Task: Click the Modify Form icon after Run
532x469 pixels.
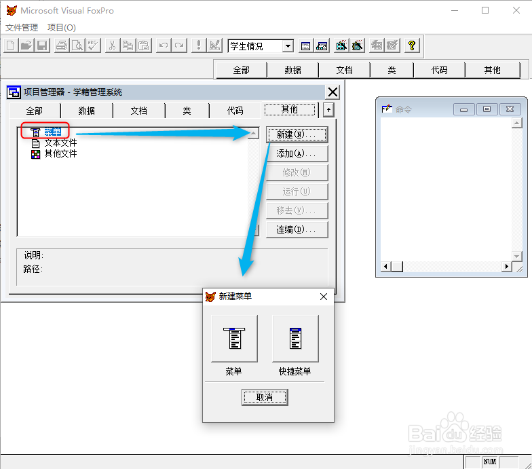Action: pos(214,45)
